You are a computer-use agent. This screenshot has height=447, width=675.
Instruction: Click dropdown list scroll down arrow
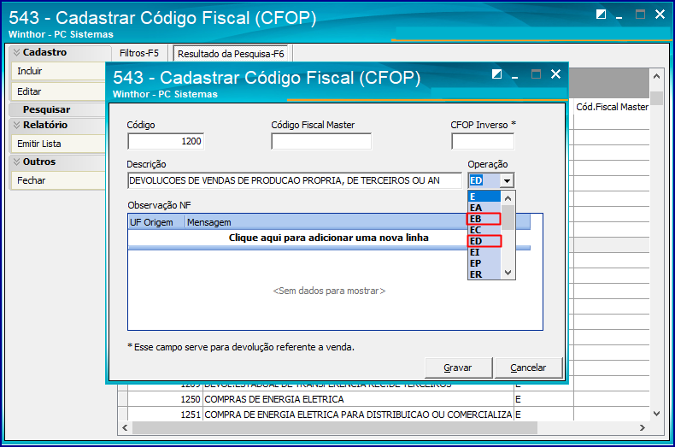pos(508,273)
